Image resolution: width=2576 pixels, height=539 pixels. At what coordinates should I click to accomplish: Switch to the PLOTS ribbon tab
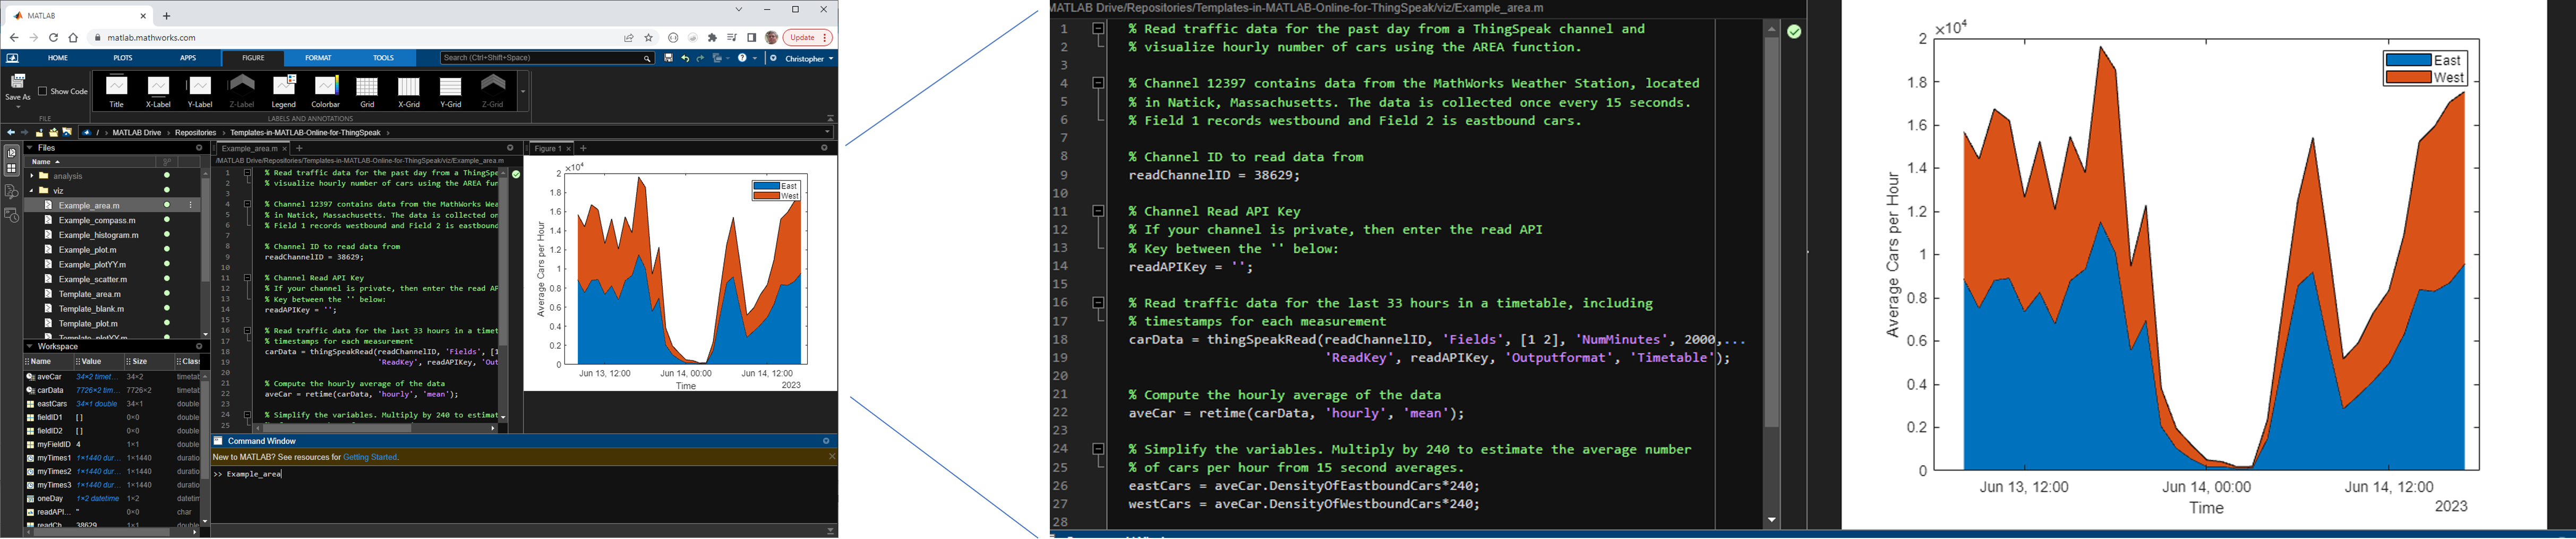[x=123, y=59]
